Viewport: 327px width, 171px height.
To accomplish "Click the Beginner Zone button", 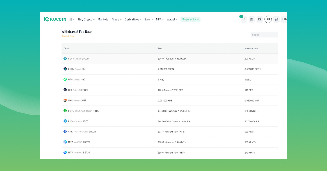I will point(190,20).
